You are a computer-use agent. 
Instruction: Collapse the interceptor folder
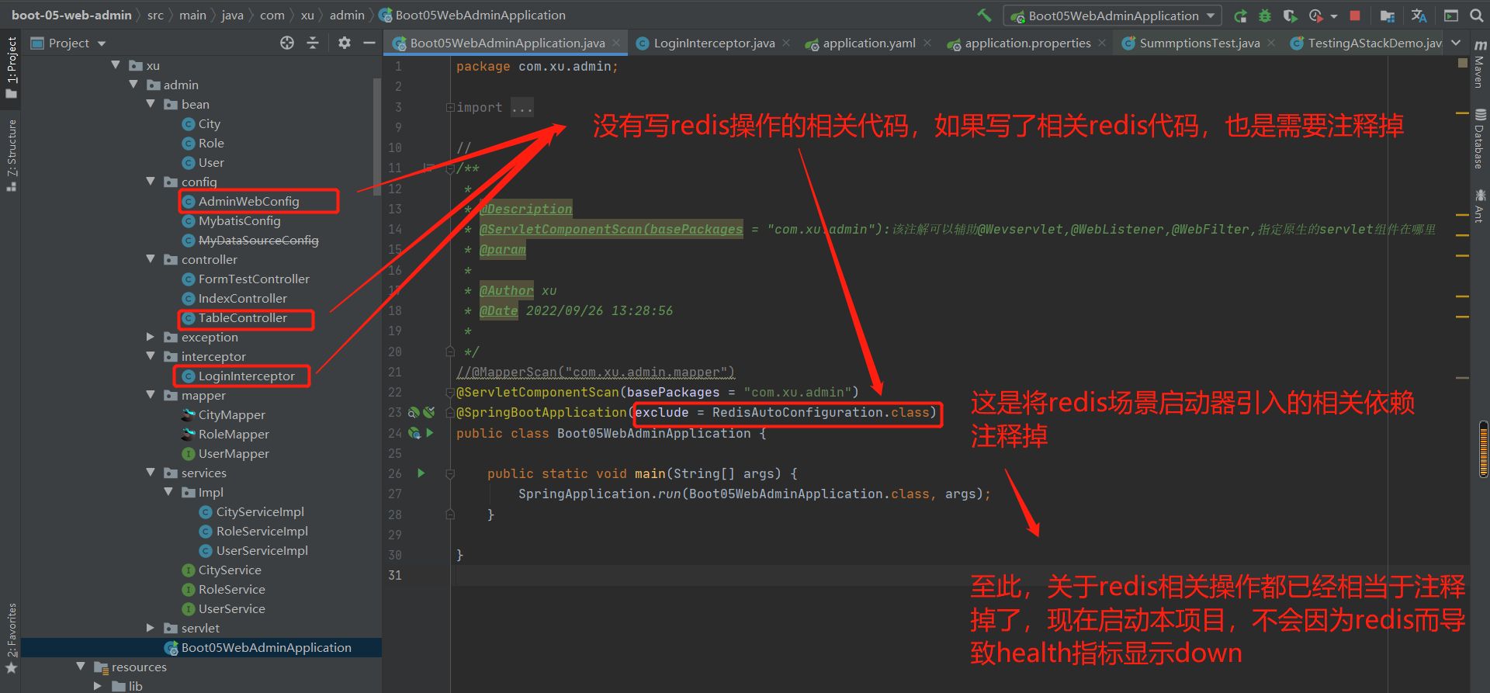pos(151,356)
